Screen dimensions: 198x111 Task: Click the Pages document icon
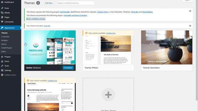[x=2, y=17]
